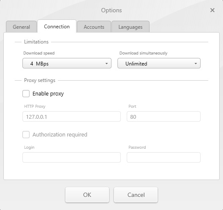Click the 'Authorization required' label text

click(60, 135)
